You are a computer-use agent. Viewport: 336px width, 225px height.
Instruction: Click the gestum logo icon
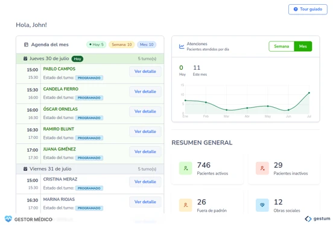(308, 219)
